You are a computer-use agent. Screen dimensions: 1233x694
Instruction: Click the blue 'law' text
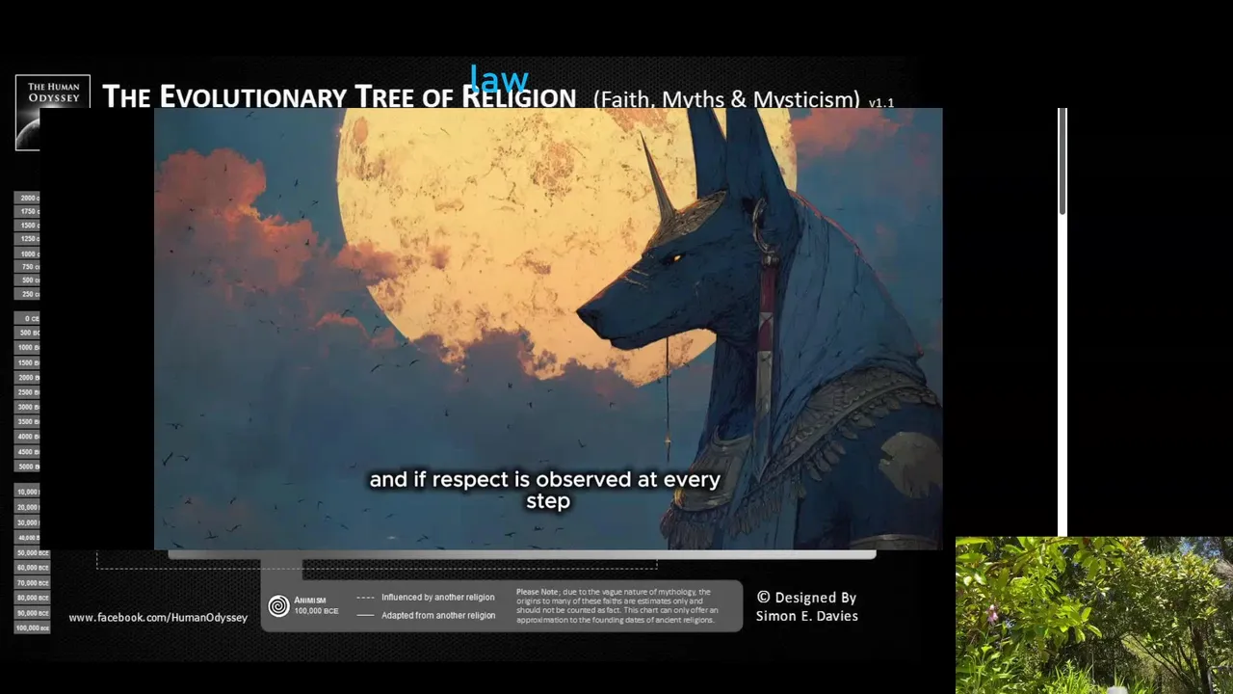pyautogui.click(x=498, y=78)
